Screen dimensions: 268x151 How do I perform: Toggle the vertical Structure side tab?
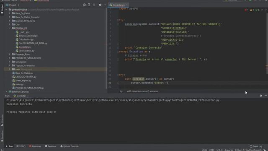(x=2, y=120)
